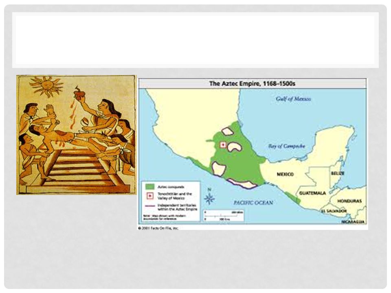Click the map title "The Aztec Empire, 1168–1500s"
Image resolution: width=391 pixels, height=293 pixels.
[252, 83]
